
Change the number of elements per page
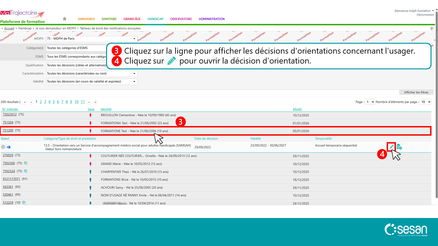click(425, 102)
